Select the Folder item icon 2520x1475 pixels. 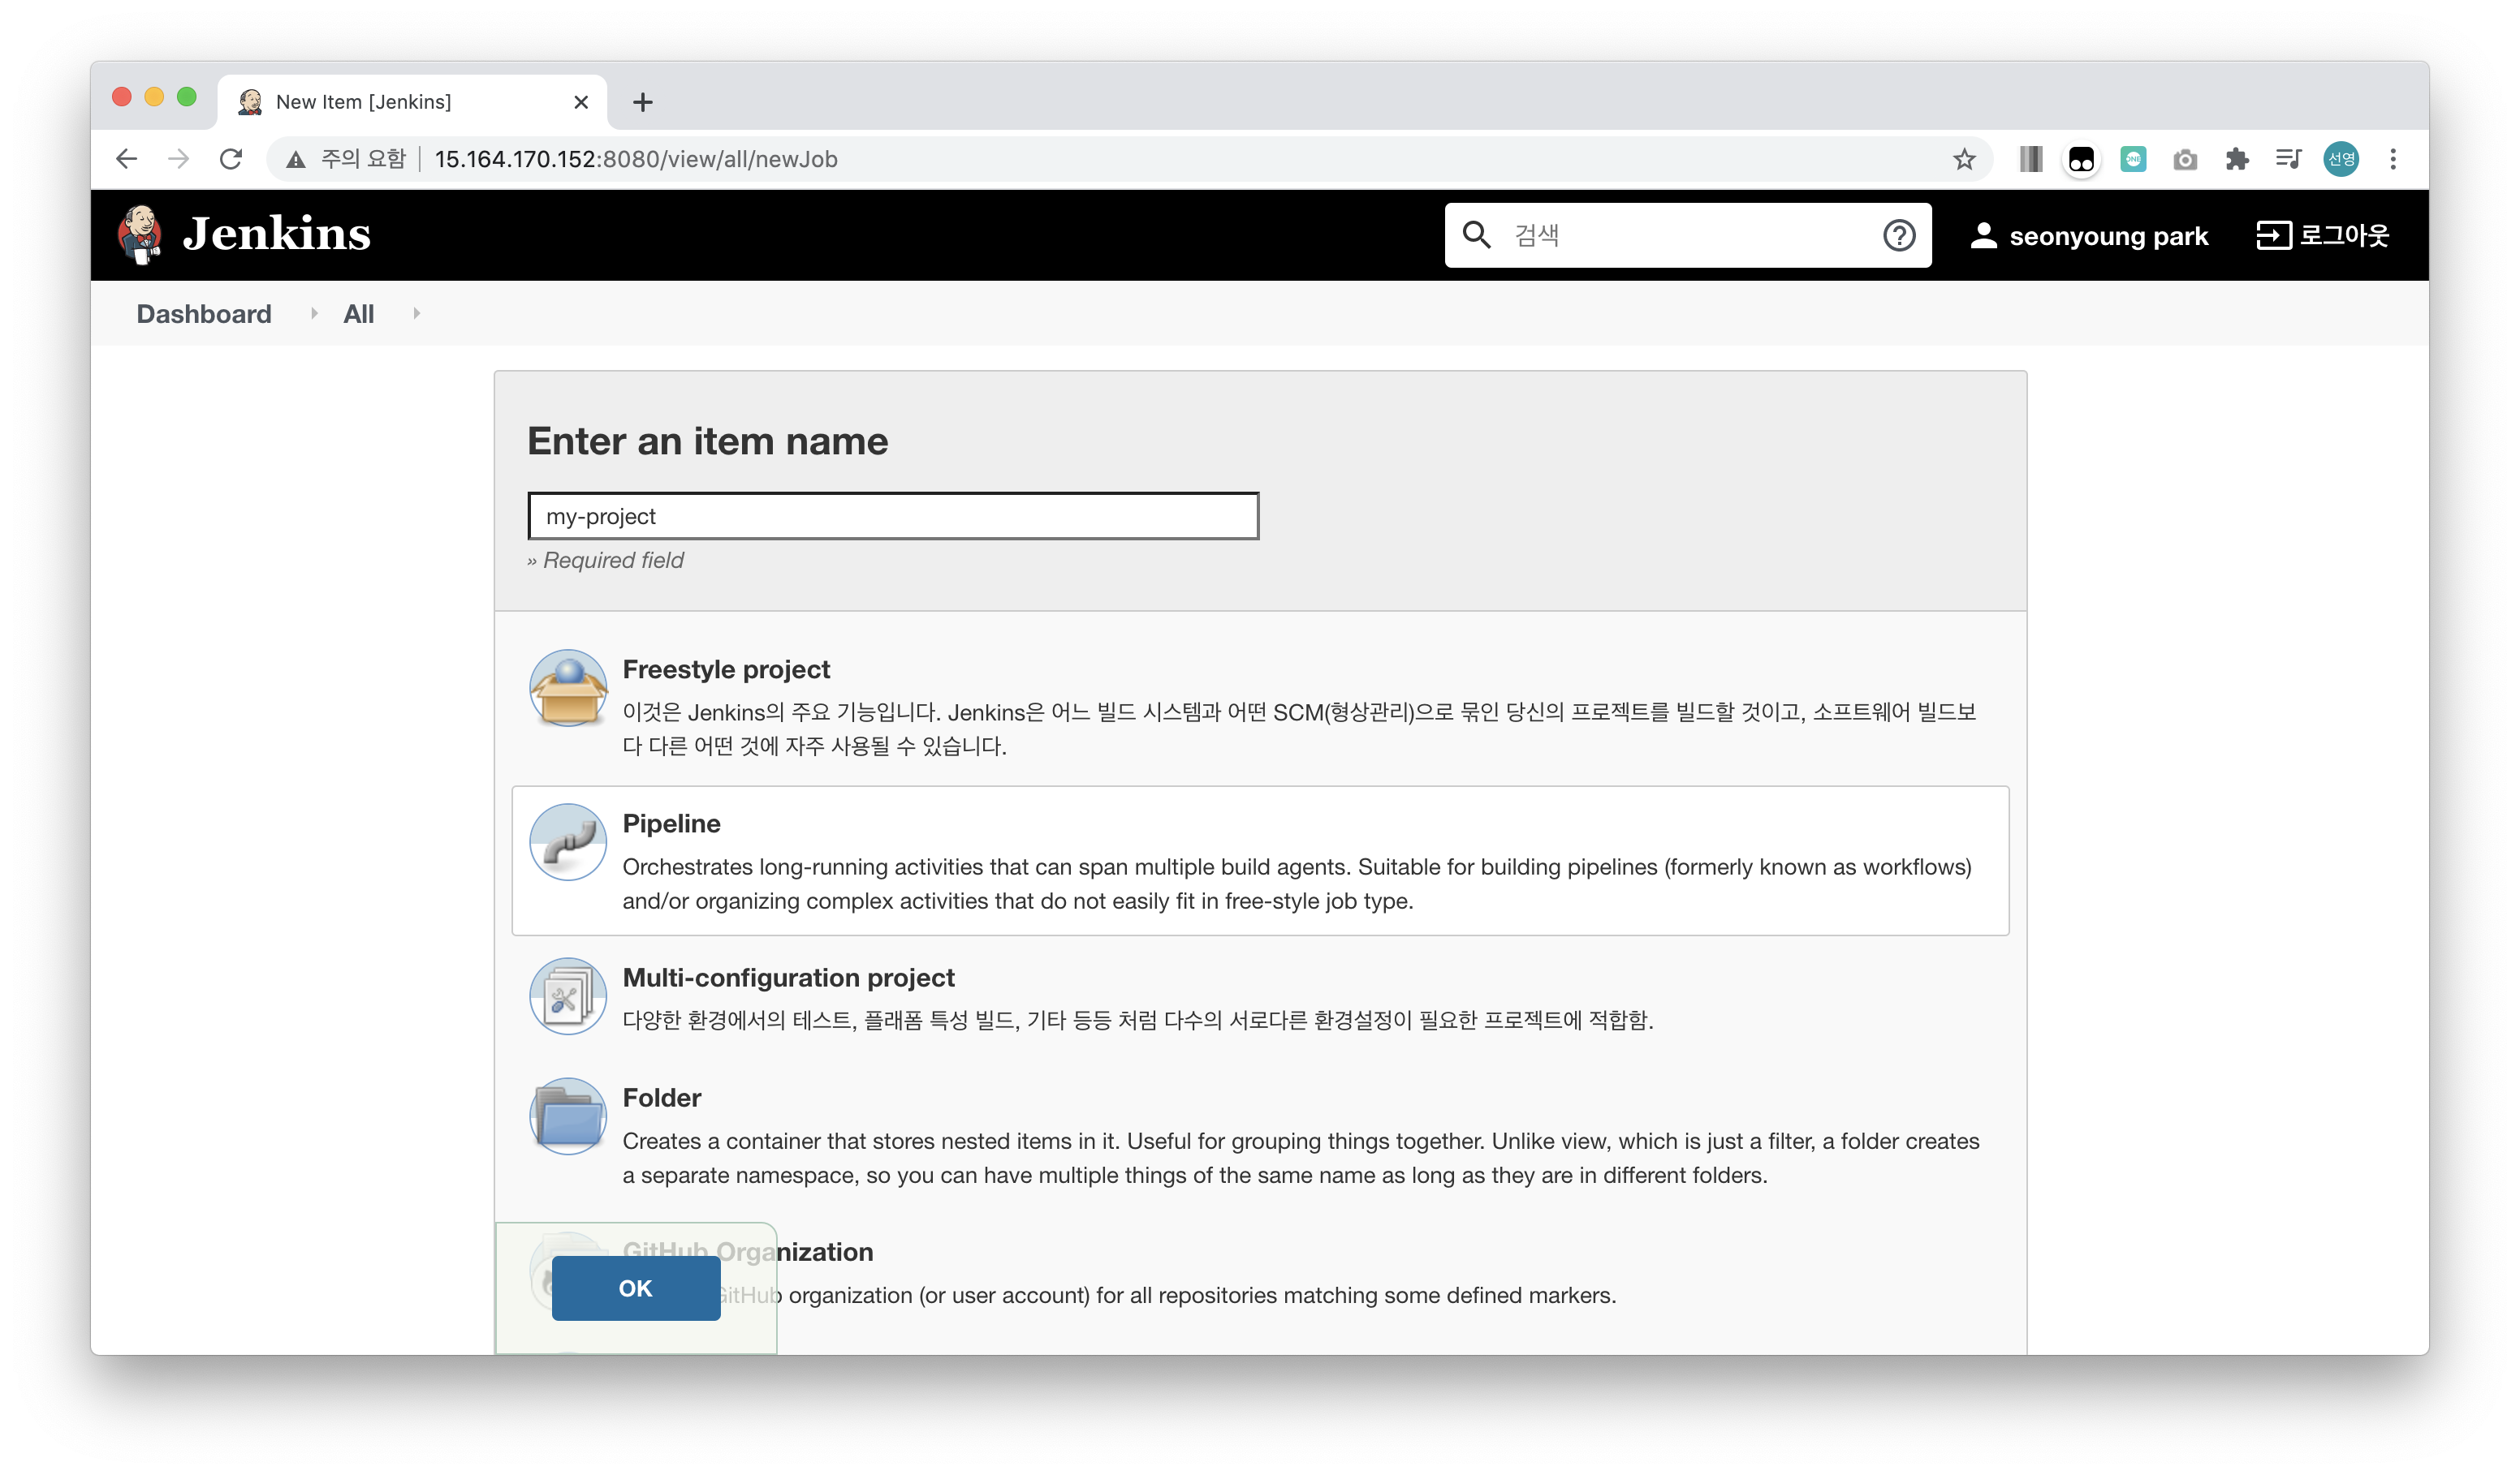tap(567, 1116)
